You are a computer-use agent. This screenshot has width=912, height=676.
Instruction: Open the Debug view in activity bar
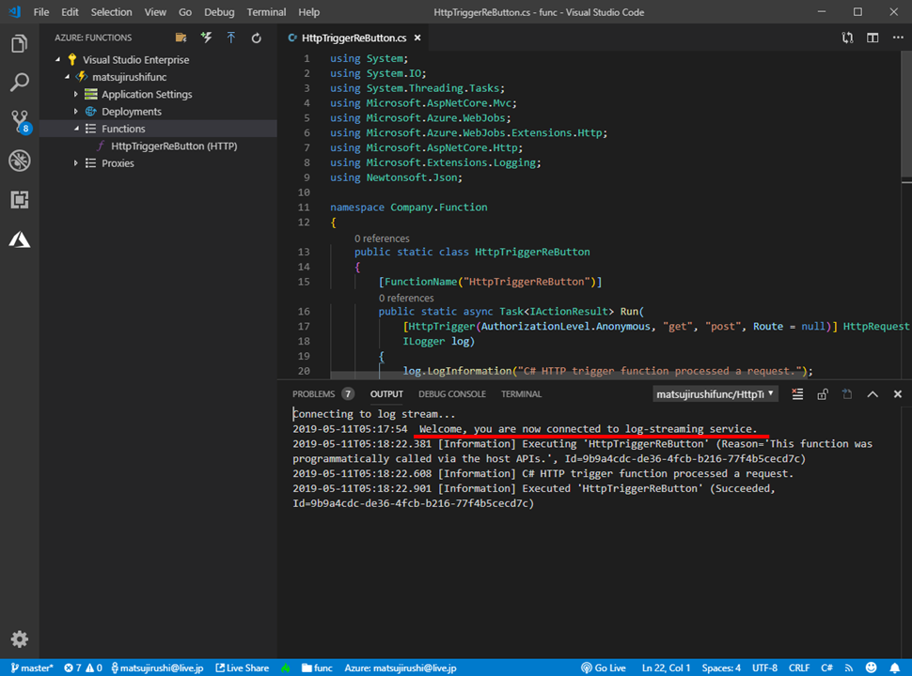pos(19,161)
